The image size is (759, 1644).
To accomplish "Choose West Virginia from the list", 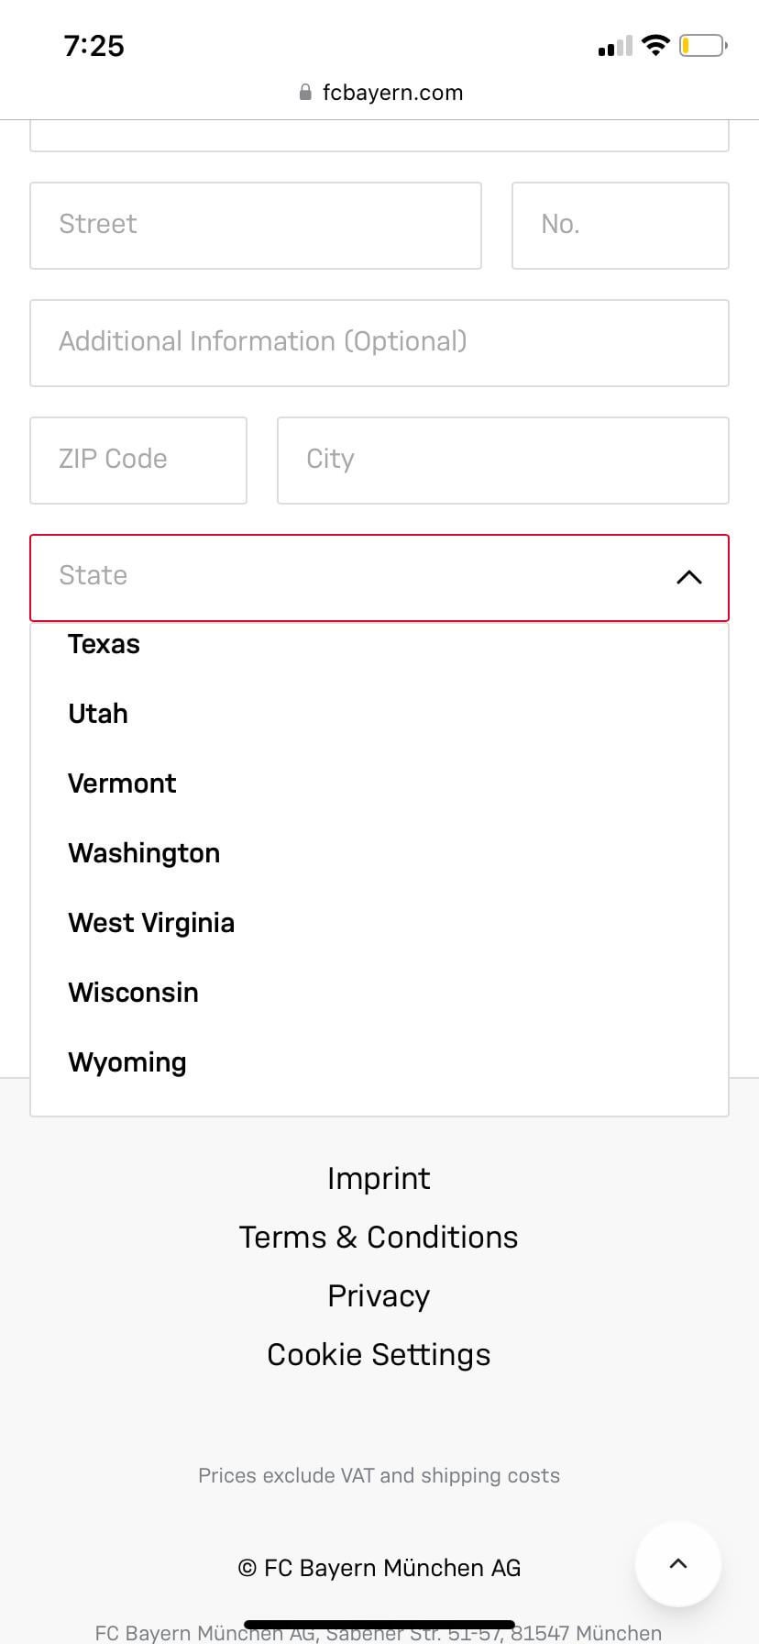I will tap(151, 923).
